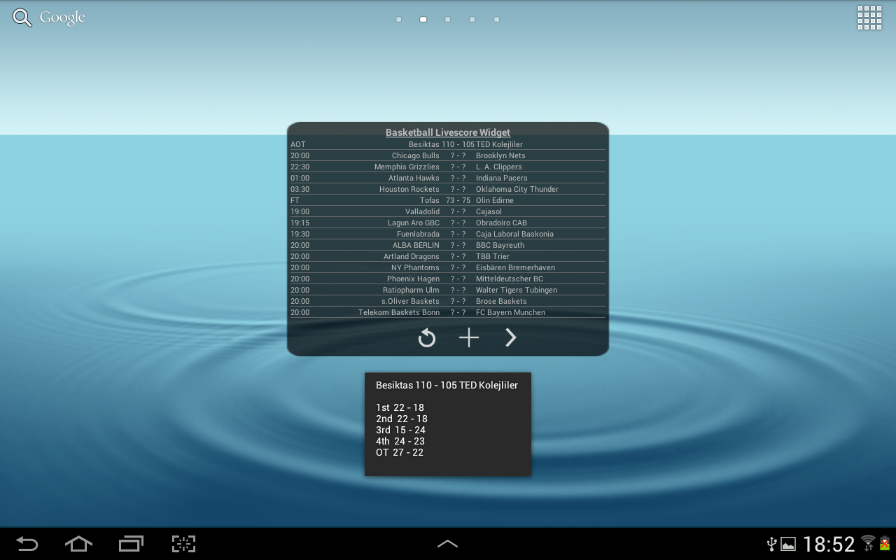Screen dimensions: 896x560
Task: Select the Valladolid vs Cajasol match row
Action: (x=448, y=211)
